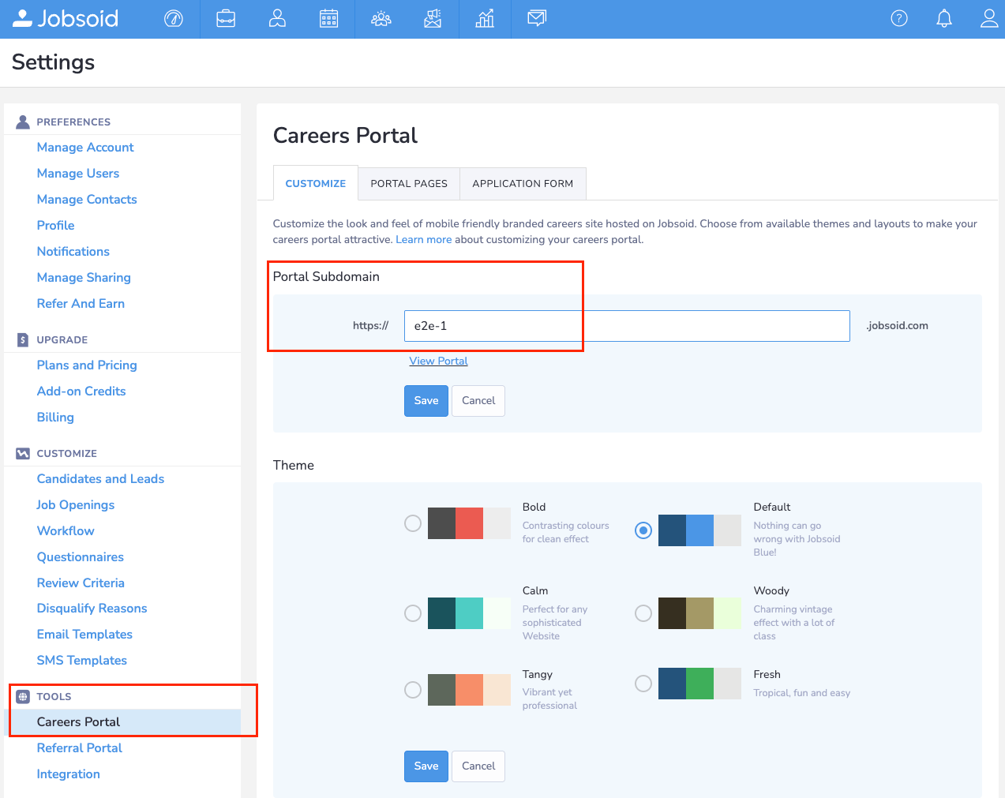Go to Billing settings

(55, 417)
